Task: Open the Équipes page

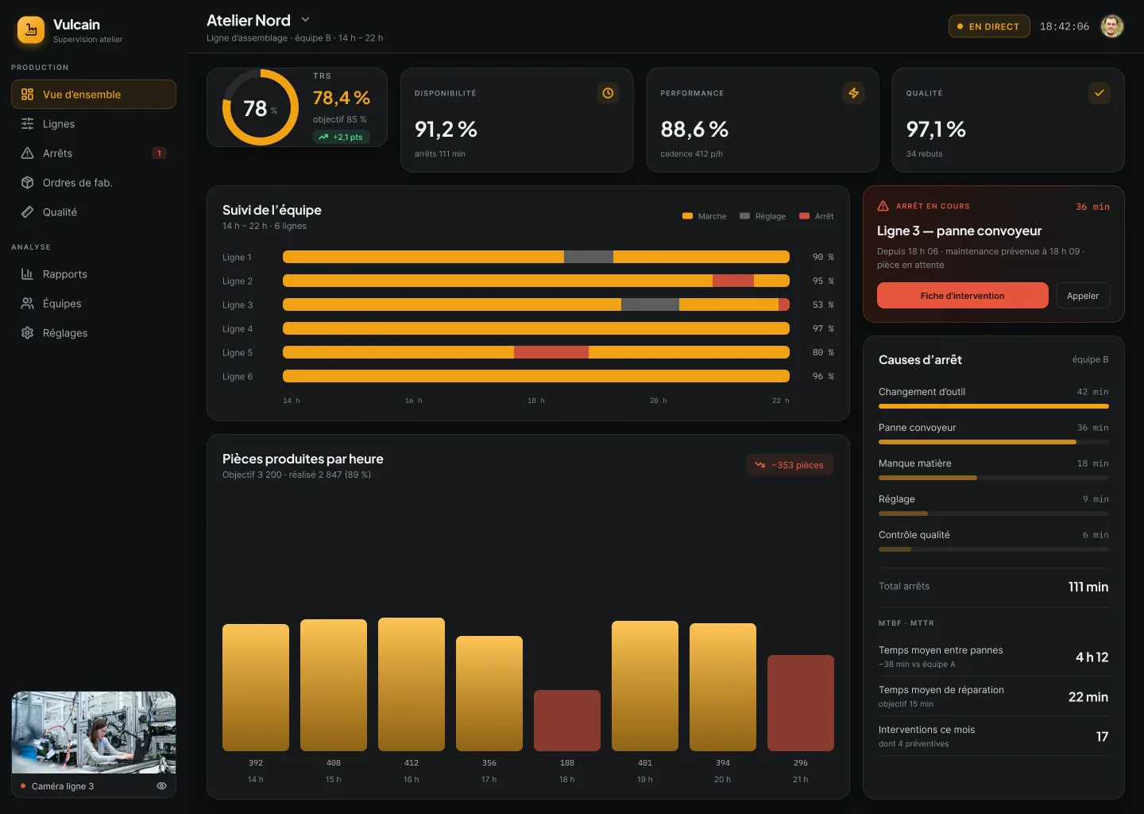Action: [94, 304]
